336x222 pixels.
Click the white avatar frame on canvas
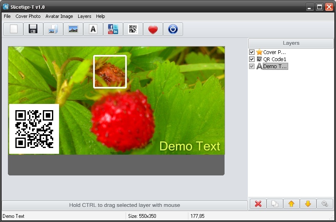(x=110, y=72)
